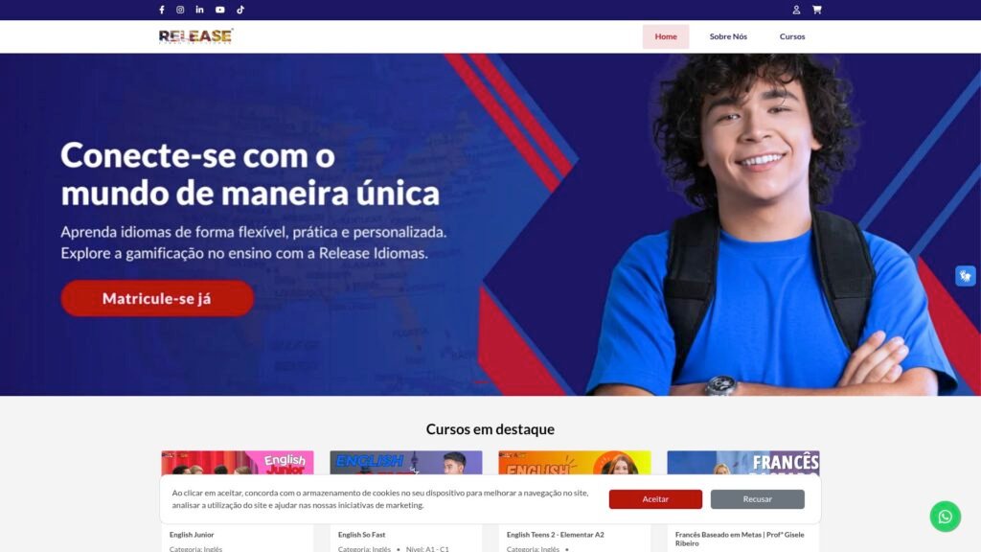Viewport: 981px width, 552px height.
Task: Open the TikTok social icon
Action: [x=240, y=10]
